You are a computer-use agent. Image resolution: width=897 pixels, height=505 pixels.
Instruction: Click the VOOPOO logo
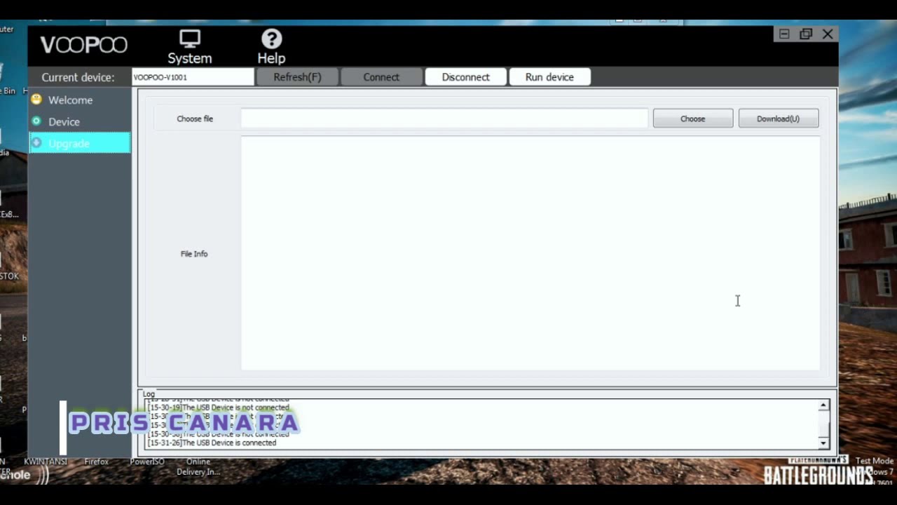point(84,46)
